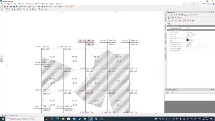Click the first yellow sheet preview icon
Viewport: 215px width, 121px height.
(66, 6)
